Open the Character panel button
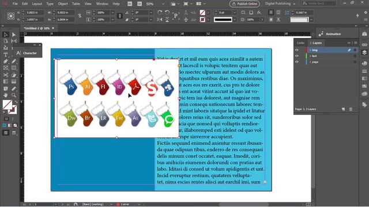Image resolution: width=369 pixels, height=207 pixels. 27,53
